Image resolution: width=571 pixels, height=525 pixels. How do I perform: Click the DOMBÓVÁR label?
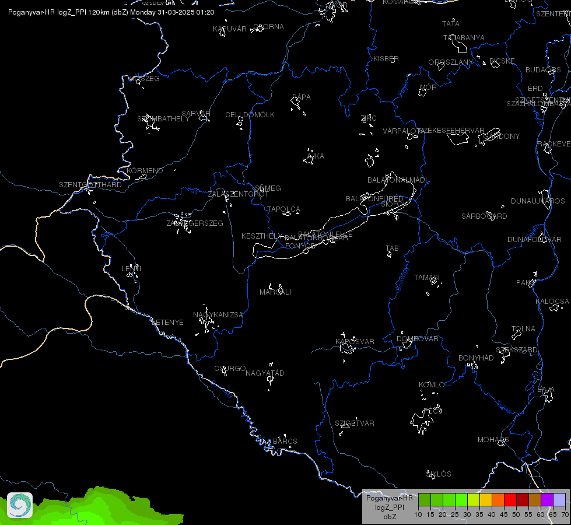[x=418, y=339]
